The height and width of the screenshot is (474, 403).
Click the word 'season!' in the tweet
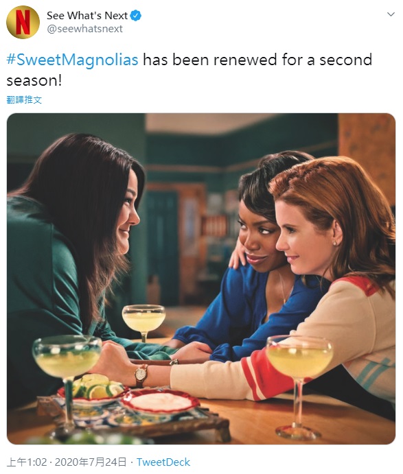[x=34, y=80]
